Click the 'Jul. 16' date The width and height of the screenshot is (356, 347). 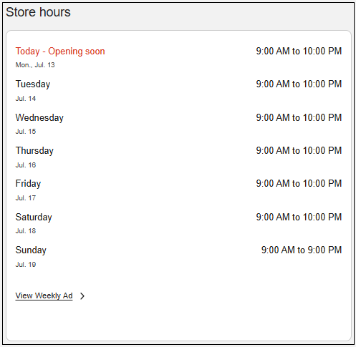pos(26,165)
